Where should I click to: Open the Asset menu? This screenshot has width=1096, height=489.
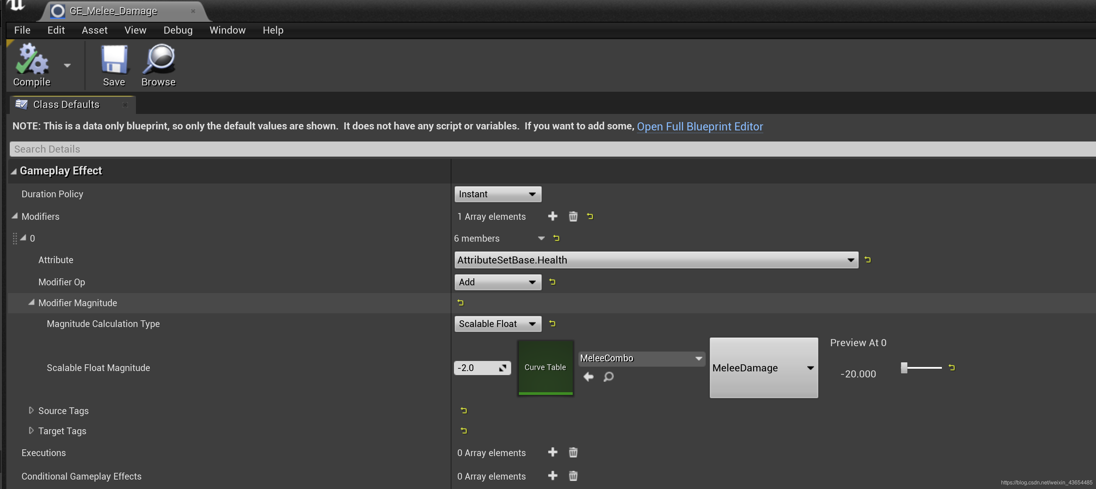95,30
